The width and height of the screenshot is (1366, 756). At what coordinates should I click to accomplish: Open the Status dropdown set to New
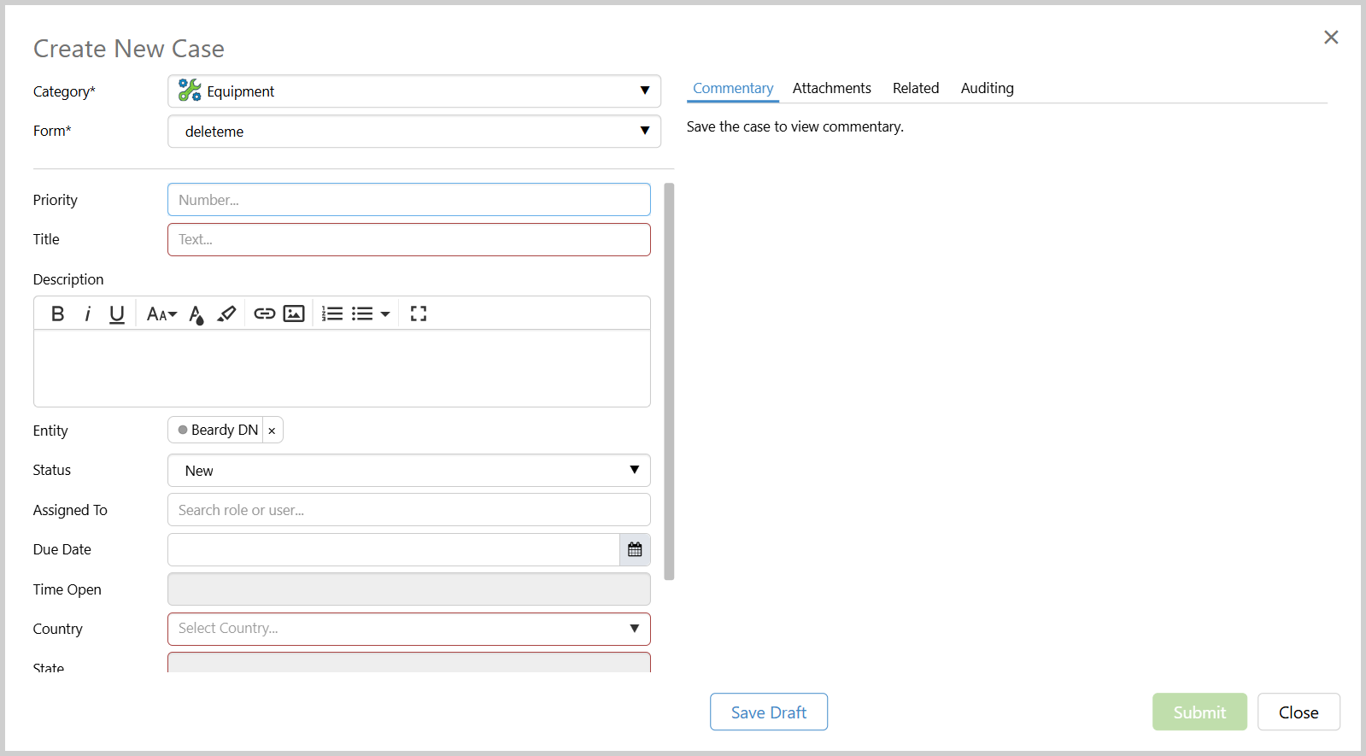(x=408, y=471)
